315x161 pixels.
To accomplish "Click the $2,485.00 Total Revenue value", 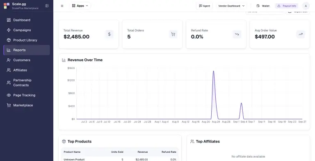I will click(76, 37).
